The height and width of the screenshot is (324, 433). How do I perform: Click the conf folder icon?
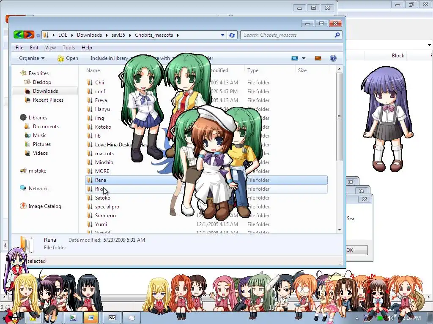click(x=90, y=91)
